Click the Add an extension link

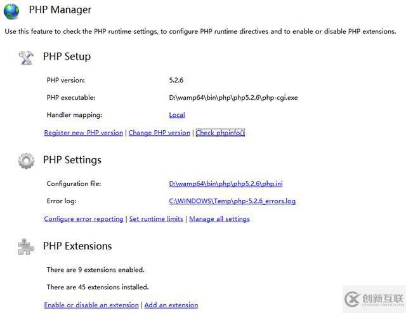pyautogui.click(x=171, y=305)
